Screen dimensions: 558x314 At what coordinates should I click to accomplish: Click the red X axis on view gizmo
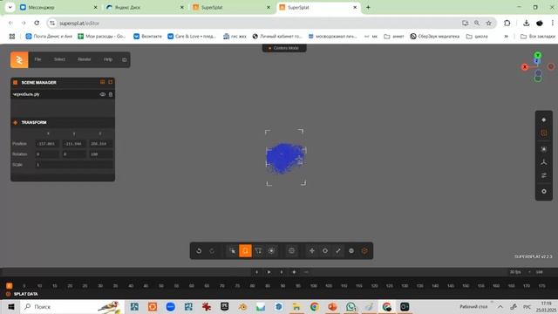click(525, 67)
